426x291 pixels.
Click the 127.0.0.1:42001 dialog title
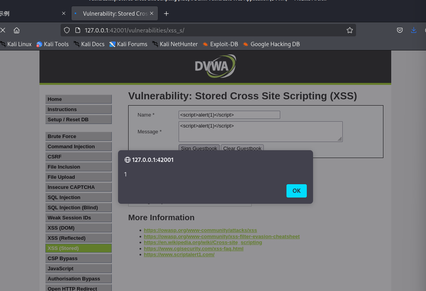point(153,160)
